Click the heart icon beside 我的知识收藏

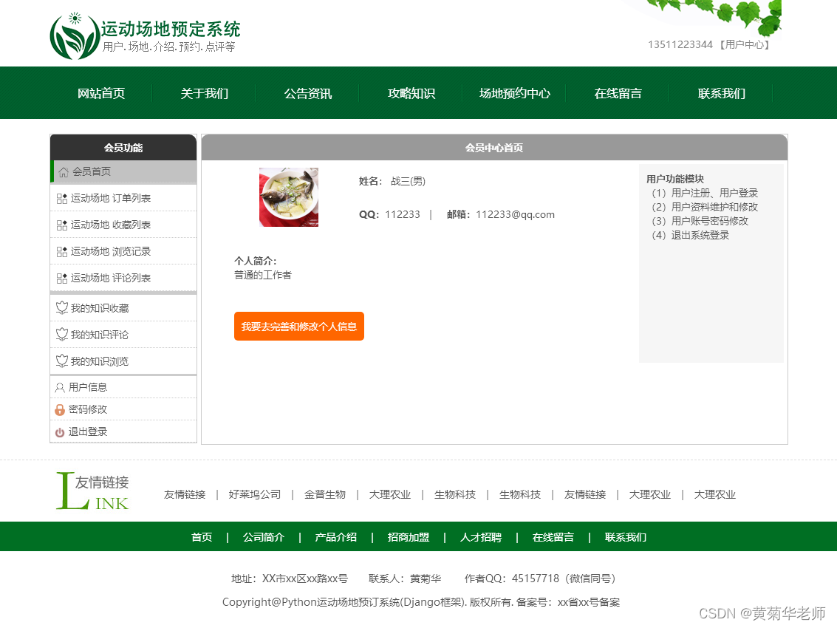61,307
